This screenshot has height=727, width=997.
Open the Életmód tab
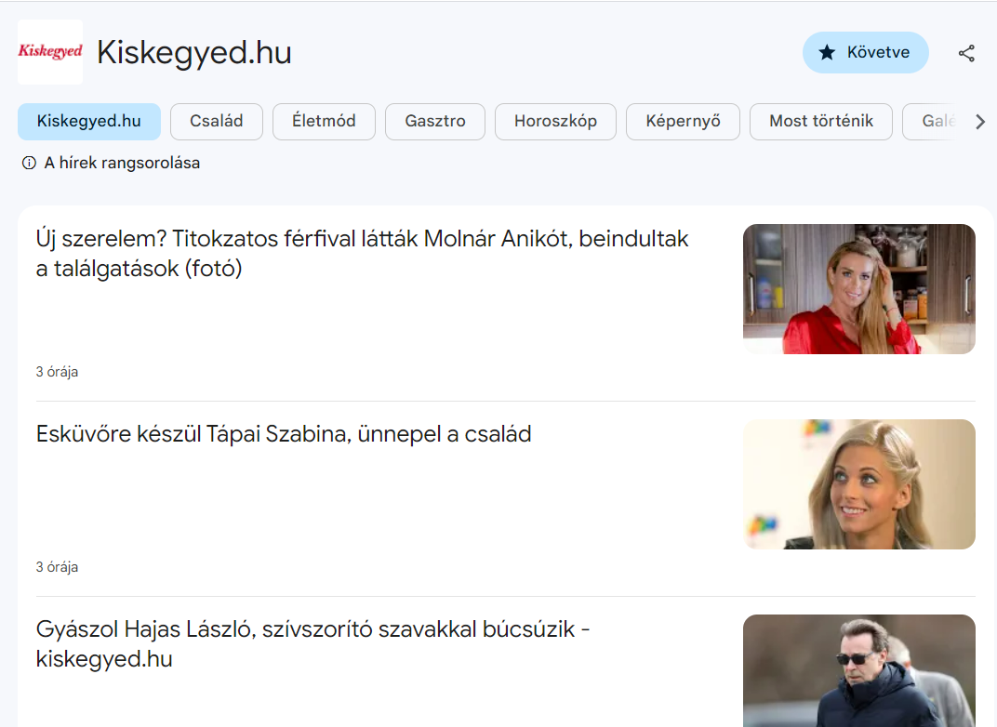click(x=324, y=122)
